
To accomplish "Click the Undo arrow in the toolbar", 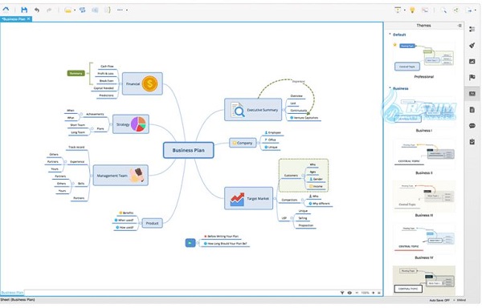I will [37, 10].
